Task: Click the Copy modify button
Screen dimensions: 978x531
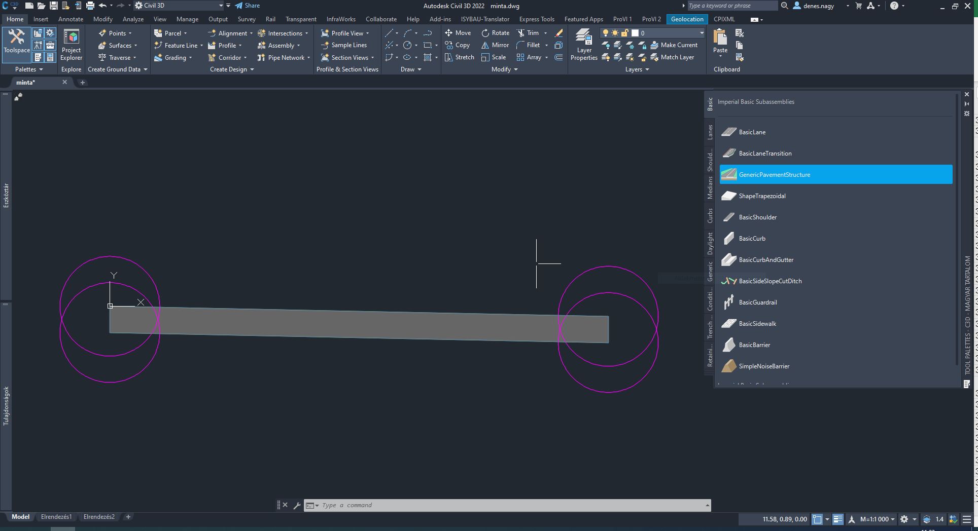Action: [x=457, y=45]
